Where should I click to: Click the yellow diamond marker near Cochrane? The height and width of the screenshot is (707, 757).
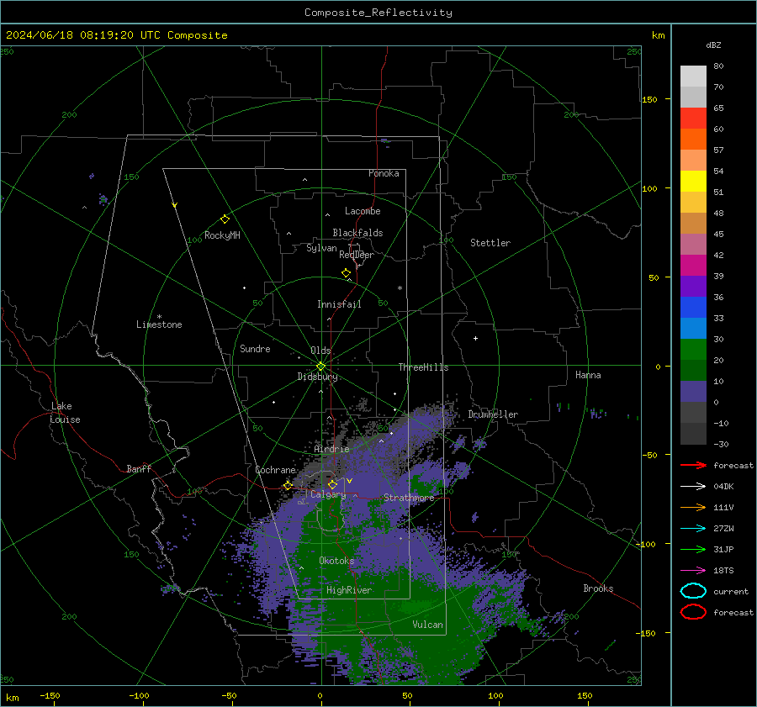[x=288, y=486]
